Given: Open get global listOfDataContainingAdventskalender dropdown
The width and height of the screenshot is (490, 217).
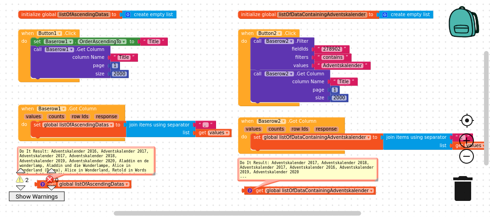Looking at the screenshot, I should click(x=319, y=190).
